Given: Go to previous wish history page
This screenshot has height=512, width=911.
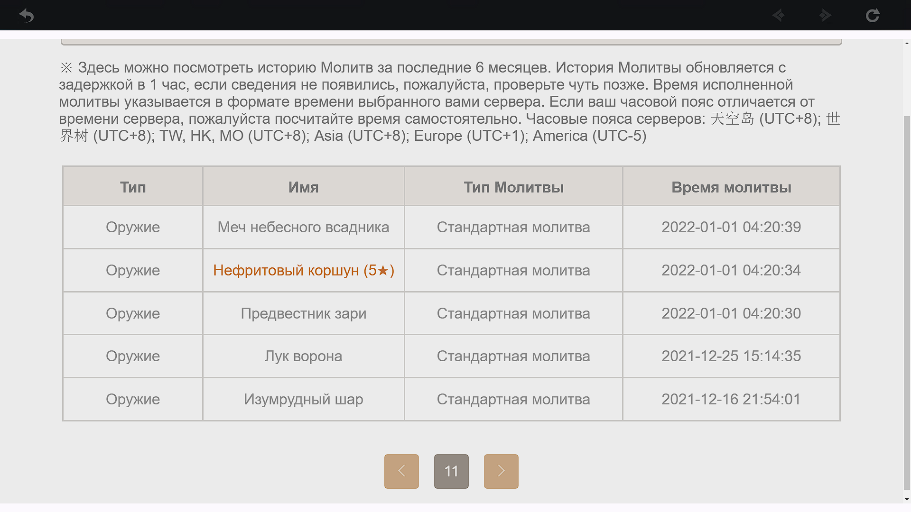Looking at the screenshot, I should pos(401,471).
